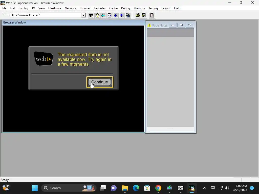Click the Page Notes text area

[x=170, y=82]
